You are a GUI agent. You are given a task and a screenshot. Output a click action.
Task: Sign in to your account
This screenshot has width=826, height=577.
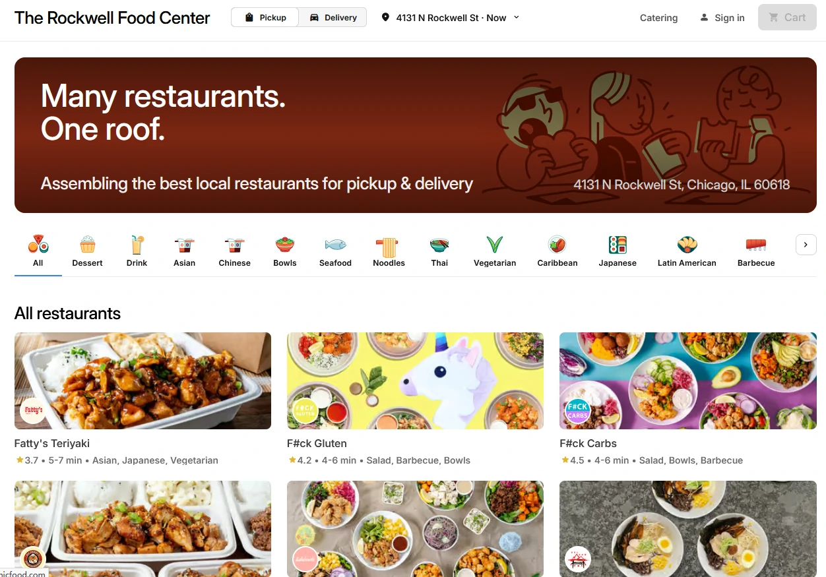722,18
